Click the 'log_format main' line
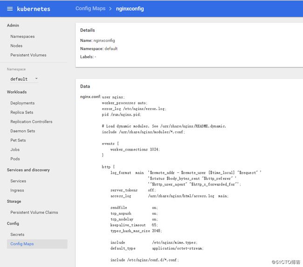 click(x=186, y=172)
